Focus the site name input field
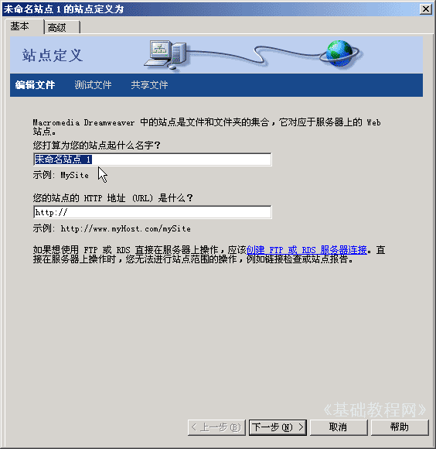Image resolution: width=436 pixels, height=449 pixels. pyautogui.click(x=152, y=159)
